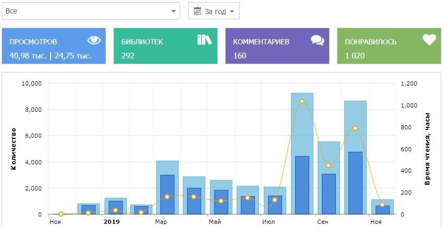Click the orange point on the Сен bar
This screenshot has height=228, width=444.
click(329, 165)
